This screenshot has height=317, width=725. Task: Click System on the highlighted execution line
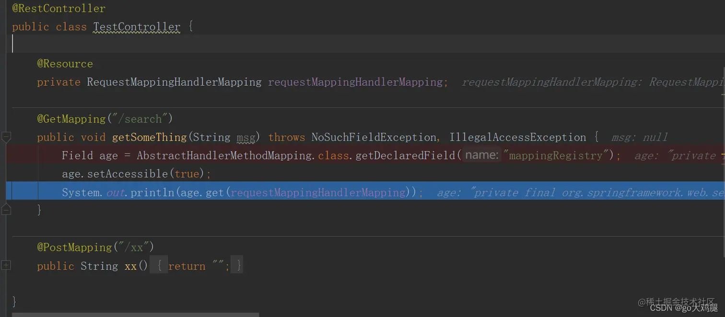(81, 193)
